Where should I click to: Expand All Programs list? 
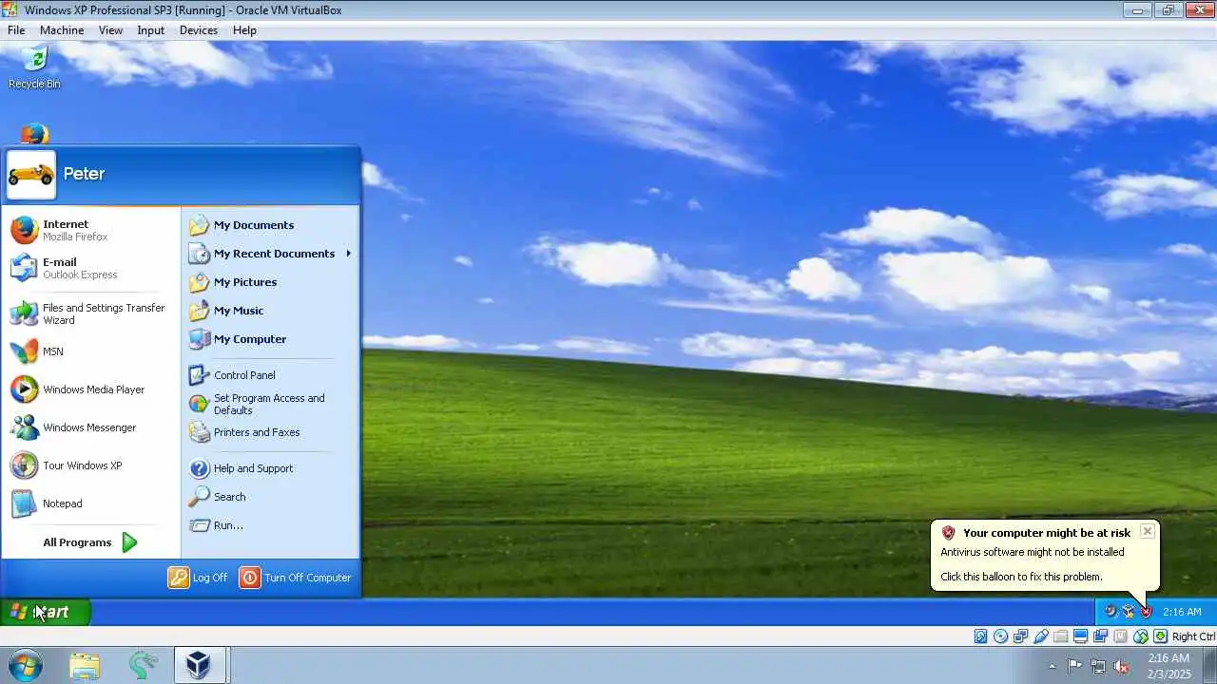pyautogui.click(x=90, y=542)
